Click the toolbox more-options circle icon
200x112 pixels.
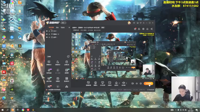pyautogui.click(x=68, y=56)
